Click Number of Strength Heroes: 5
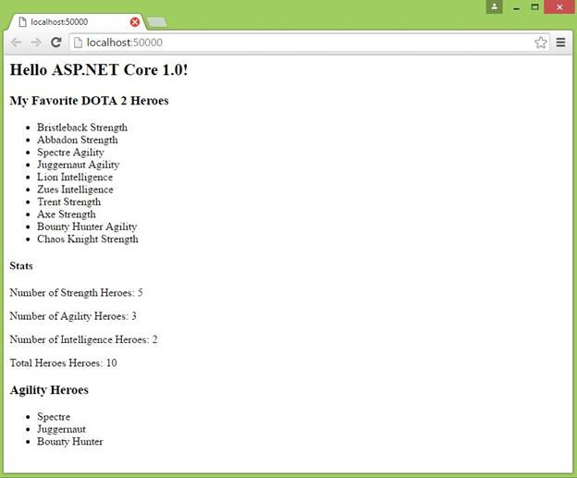 coord(76,293)
